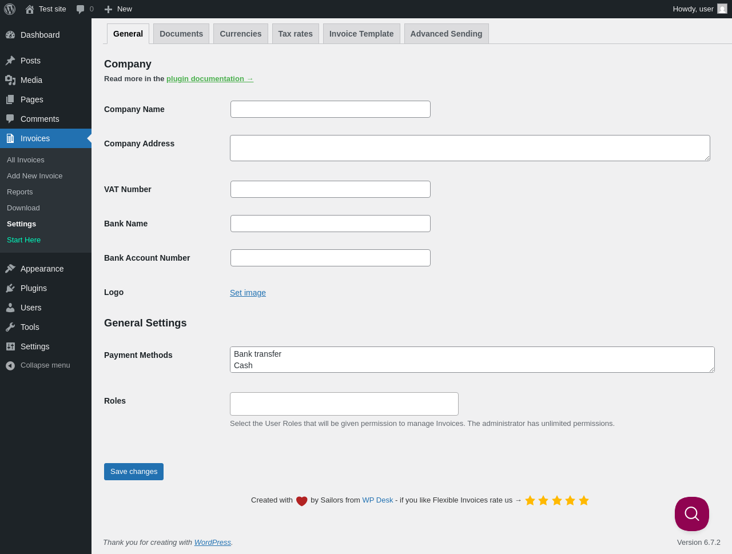Follow the plugin documentation link

tap(210, 79)
